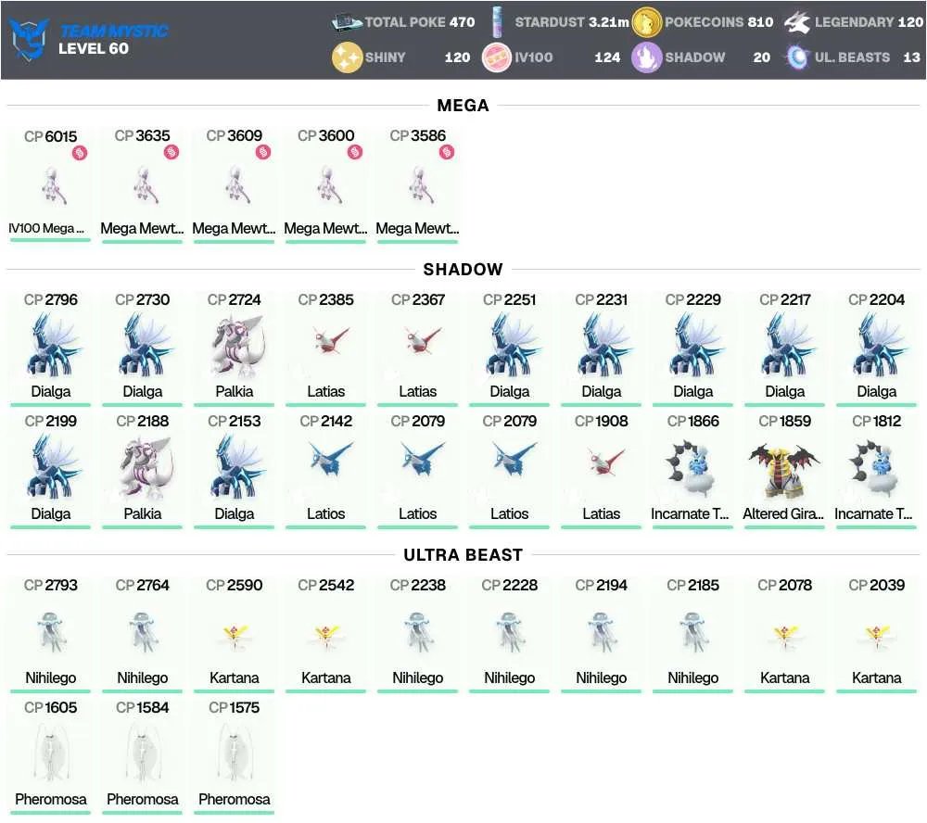Click the SHADOW section heading above Dialga

point(463,270)
